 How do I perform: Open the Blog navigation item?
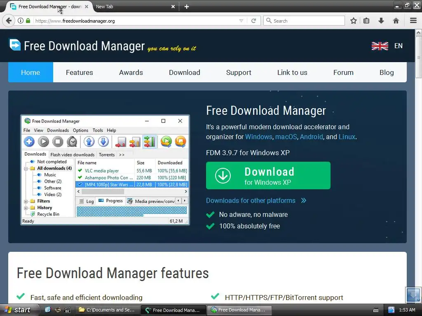click(387, 72)
